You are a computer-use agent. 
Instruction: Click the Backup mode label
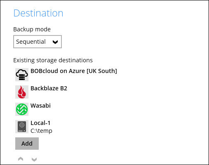point(32,29)
